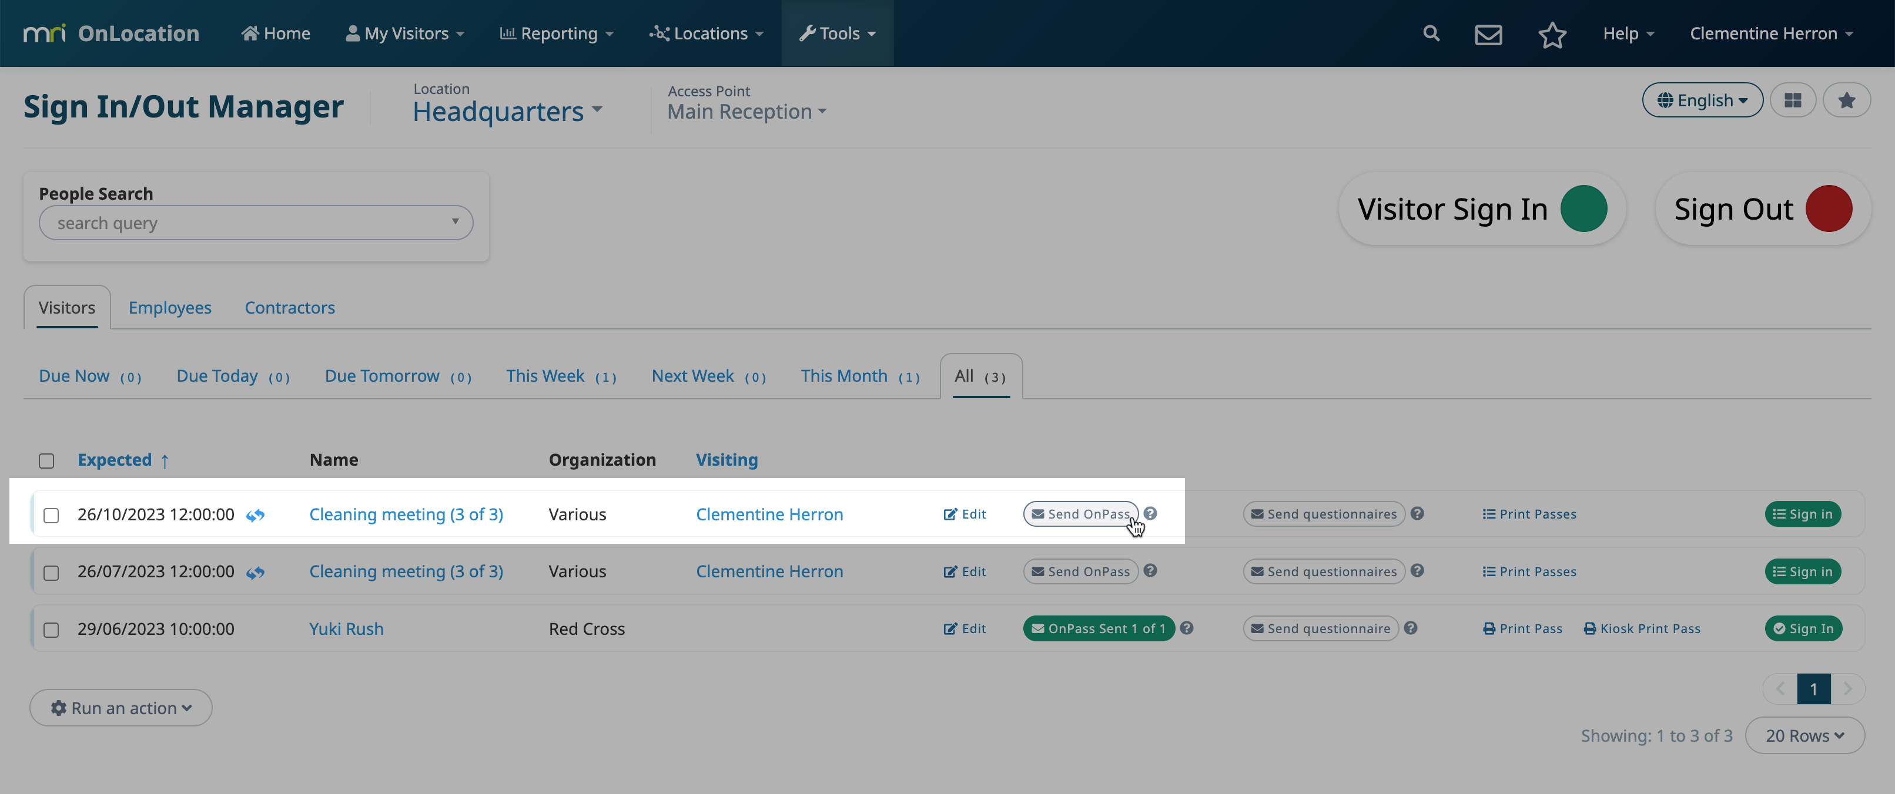Click the MRI OnLocation logo
Viewport: 1895px width, 794px height.
pyautogui.click(x=111, y=33)
